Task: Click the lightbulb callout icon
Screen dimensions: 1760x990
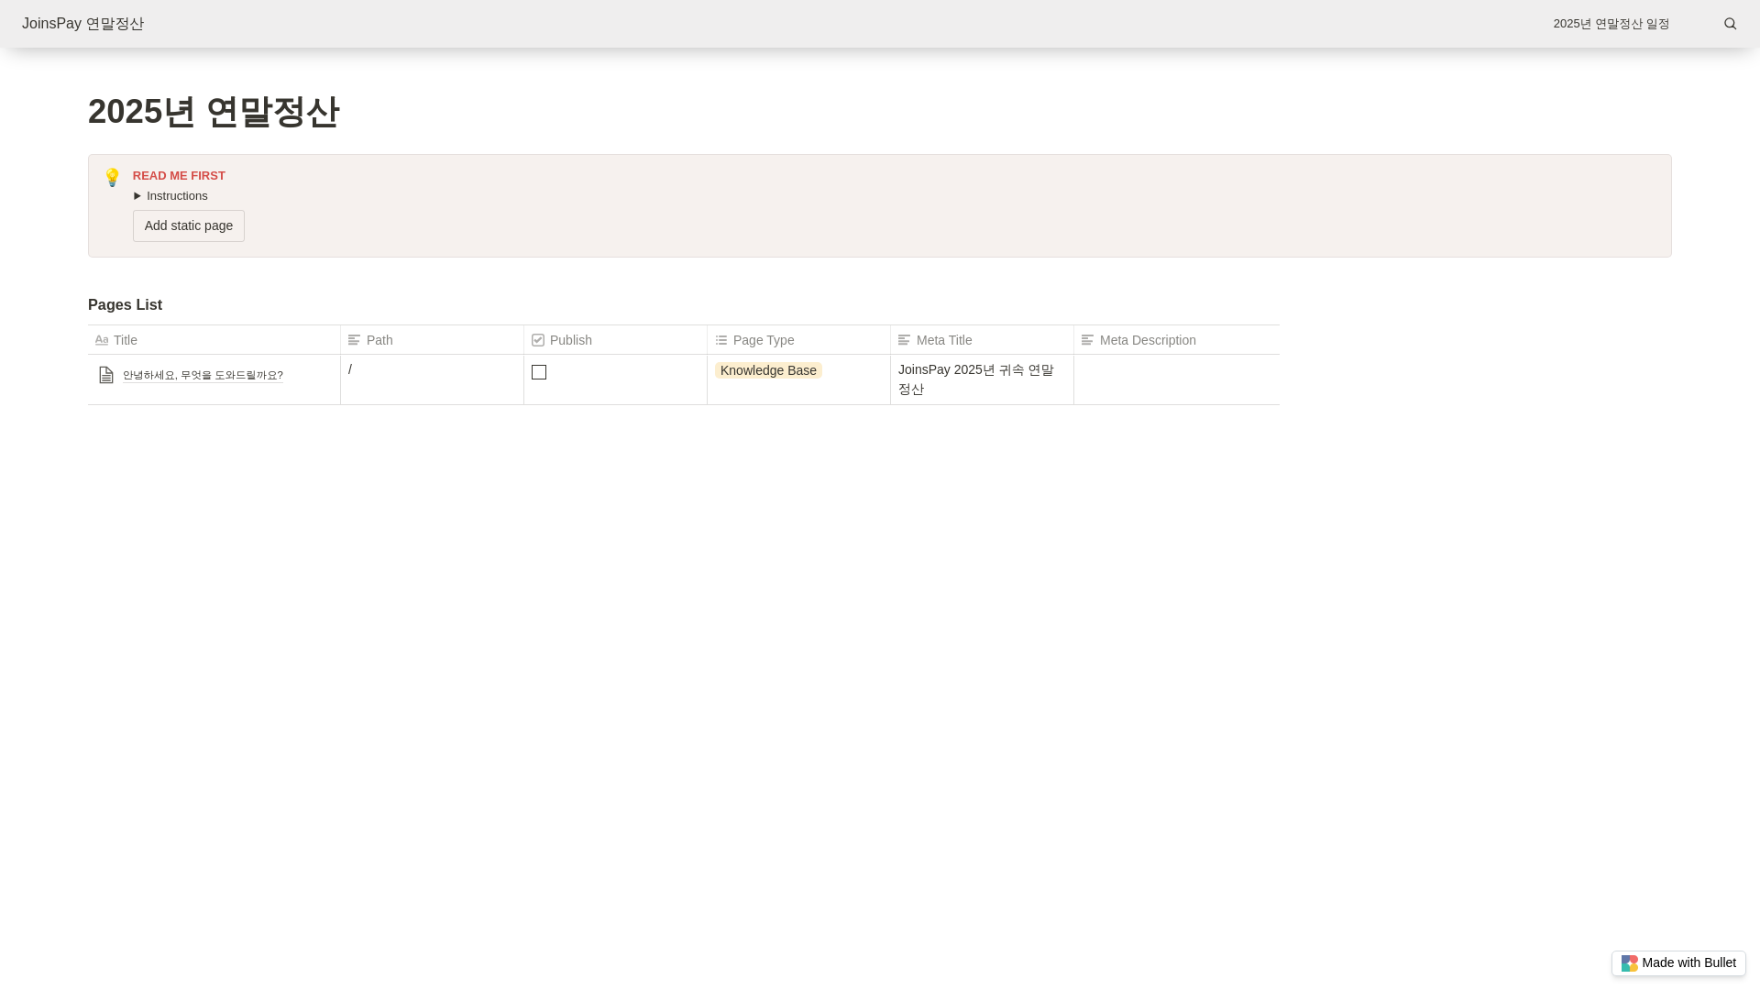Action: point(113,177)
